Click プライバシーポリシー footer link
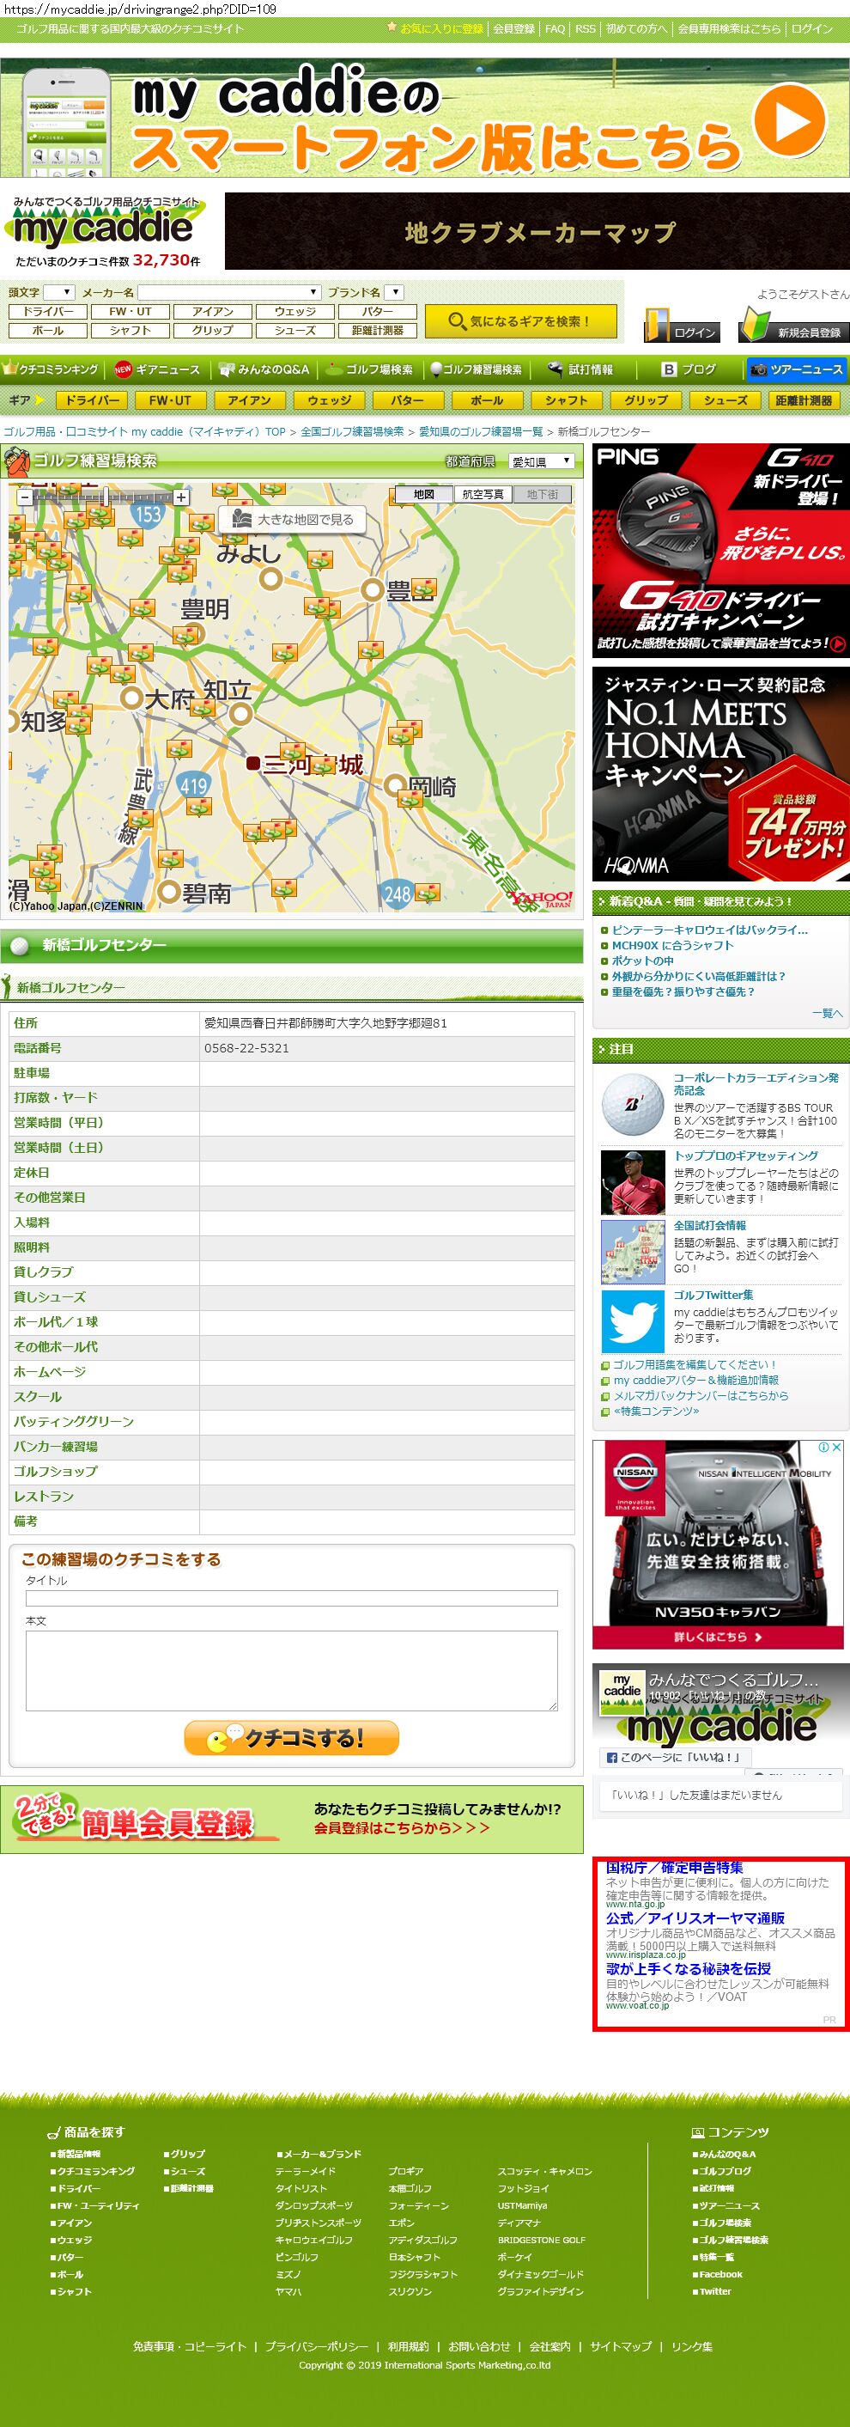850x2427 pixels. (316, 2347)
